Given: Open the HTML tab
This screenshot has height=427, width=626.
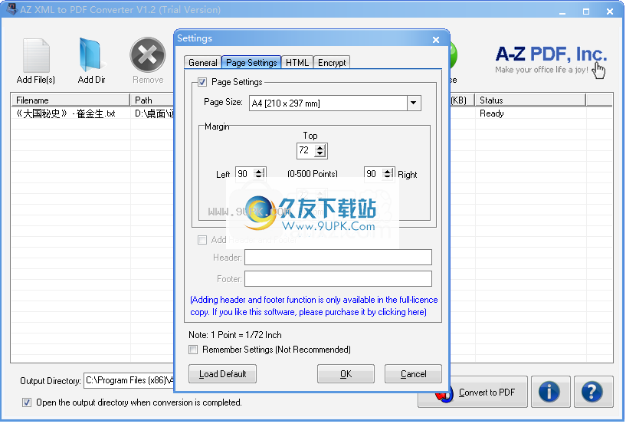Looking at the screenshot, I should click(297, 63).
